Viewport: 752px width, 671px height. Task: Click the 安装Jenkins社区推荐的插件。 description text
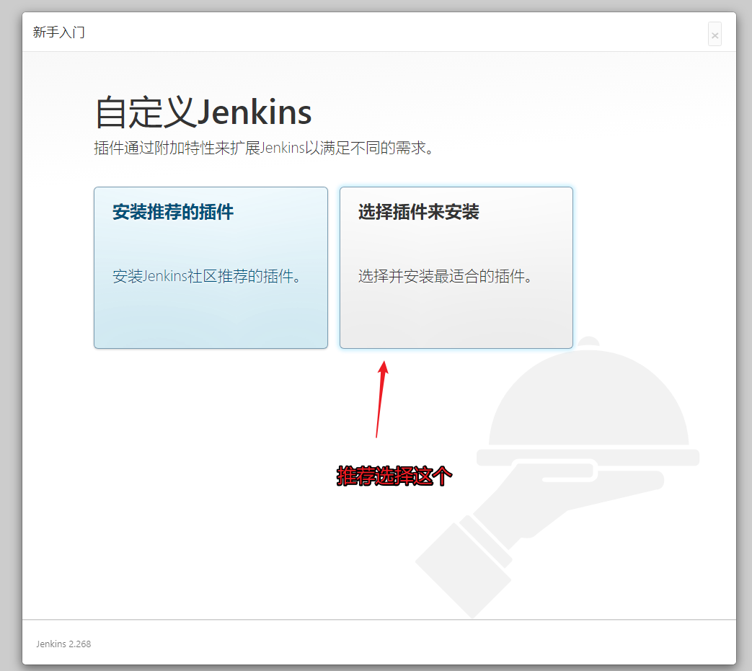pos(207,276)
